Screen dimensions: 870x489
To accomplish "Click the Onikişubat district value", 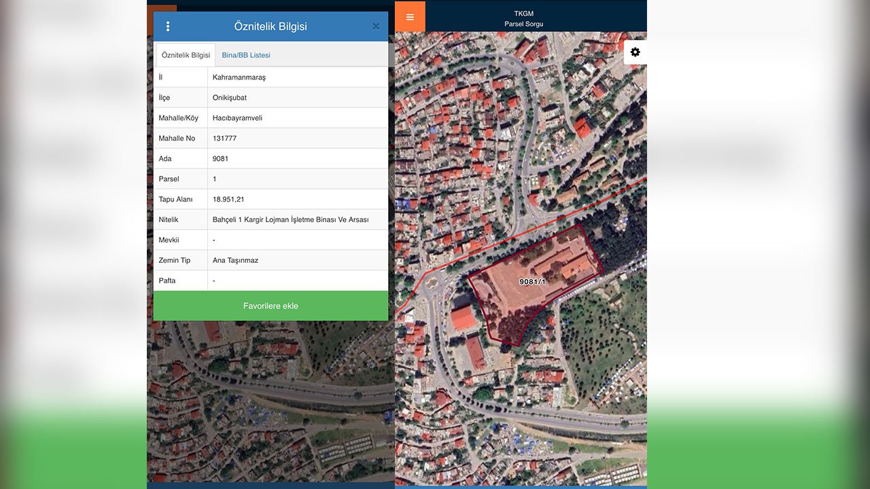I will tap(230, 98).
